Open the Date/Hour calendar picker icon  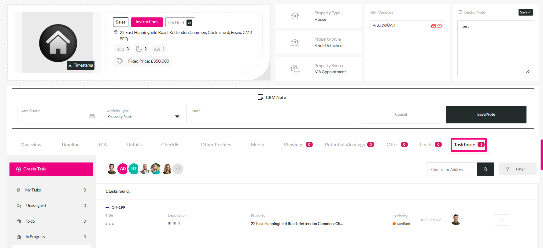[92, 116]
